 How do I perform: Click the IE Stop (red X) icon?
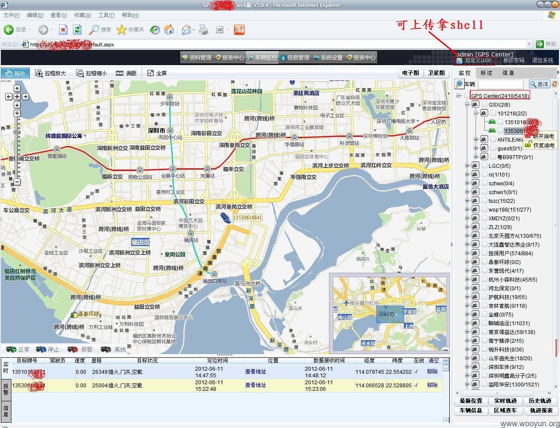point(63,30)
